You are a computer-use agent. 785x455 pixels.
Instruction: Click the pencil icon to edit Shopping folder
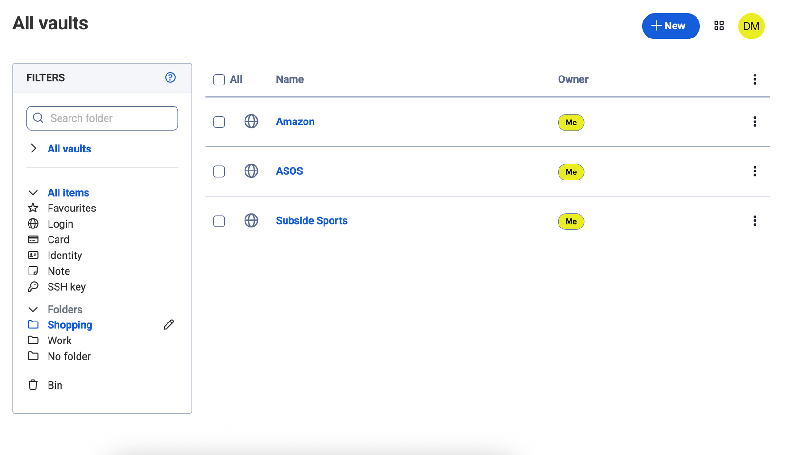[168, 325]
